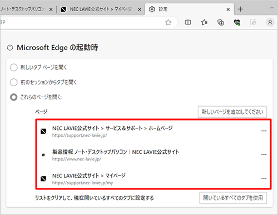The height and width of the screenshot is (215, 278).
Task: Select これらのページを開く radio option
Action: click(14, 97)
